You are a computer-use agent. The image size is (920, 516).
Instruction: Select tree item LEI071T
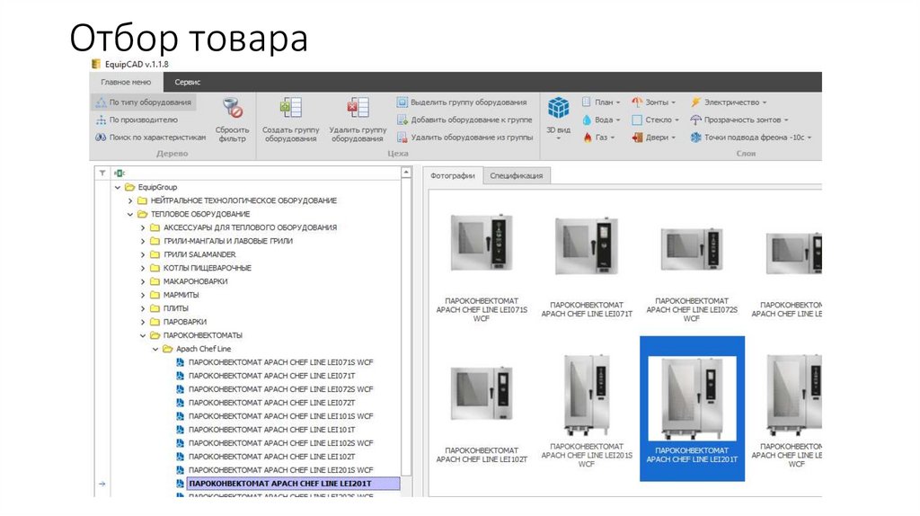point(271,377)
